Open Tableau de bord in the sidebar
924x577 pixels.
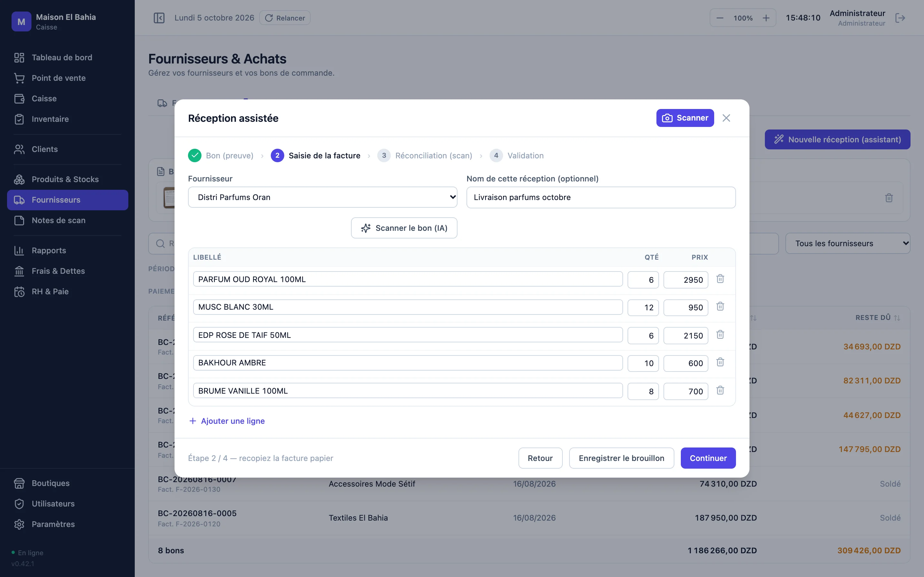[x=68, y=57]
